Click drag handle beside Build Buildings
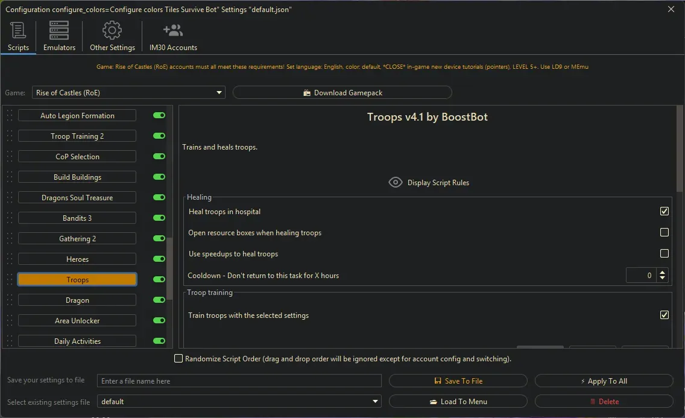The width and height of the screenshot is (685, 418). click(10, 177)
